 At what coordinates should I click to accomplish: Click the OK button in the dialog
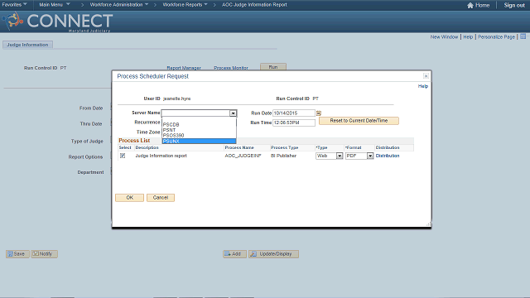coord(129,198)
